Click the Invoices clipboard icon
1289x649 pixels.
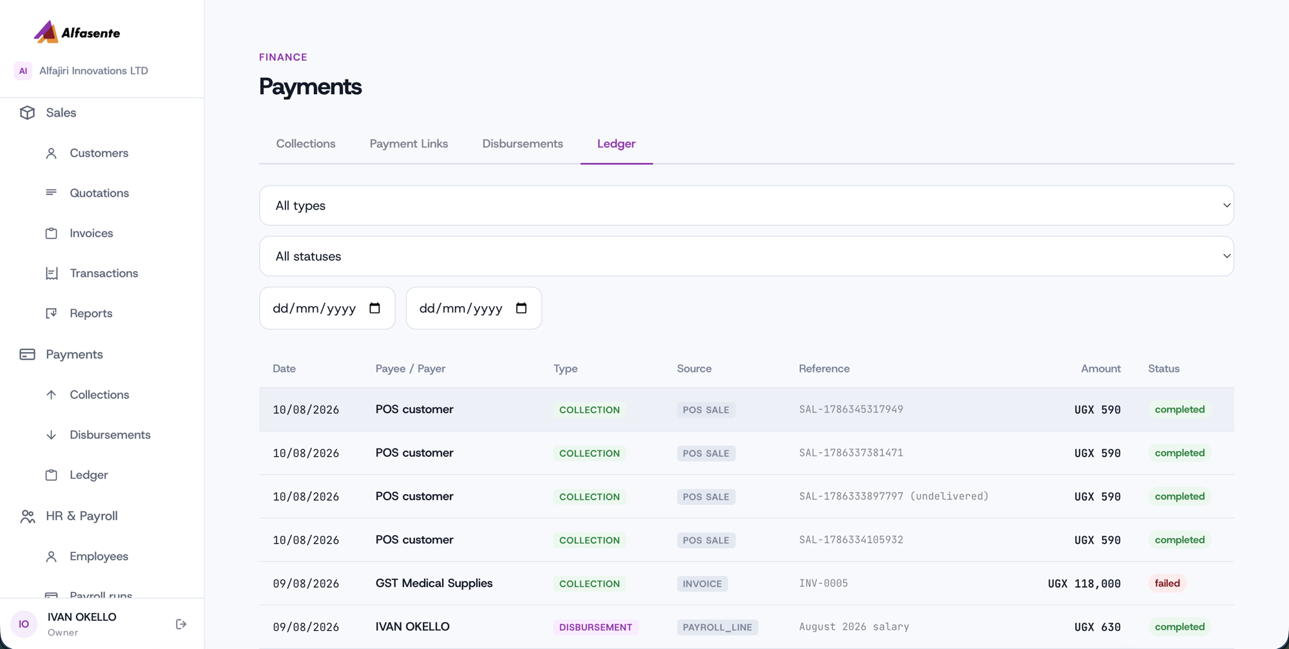[52, 233]
